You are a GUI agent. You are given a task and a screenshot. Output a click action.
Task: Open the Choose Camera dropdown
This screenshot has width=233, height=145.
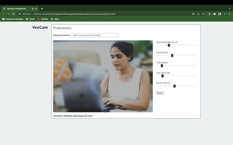(95, 35)
